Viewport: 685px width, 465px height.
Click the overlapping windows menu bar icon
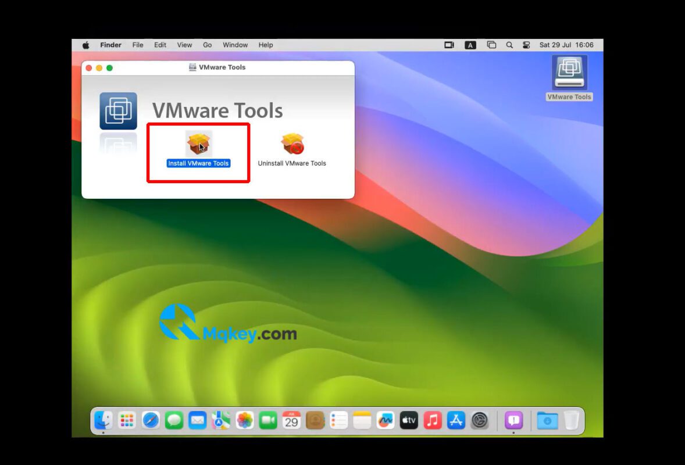tap(491, 45)
